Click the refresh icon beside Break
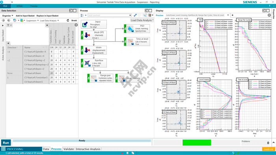Image resolution: width=276 pixels, height=155 pixels. (68, 20)
